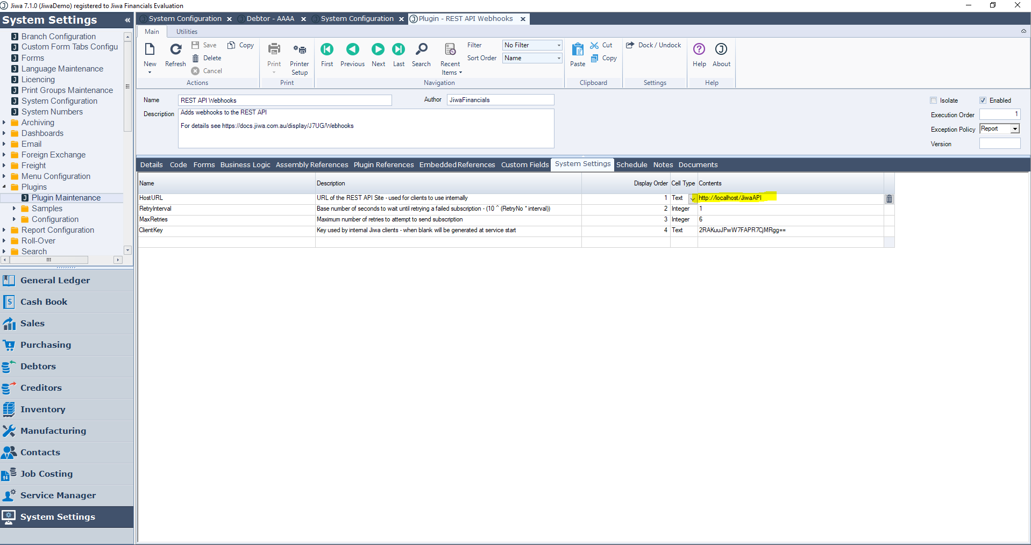Click the Paste clipboard icon
Image resolution: width=1031 pixels, height=545 pixels.
tap(578, 50)
